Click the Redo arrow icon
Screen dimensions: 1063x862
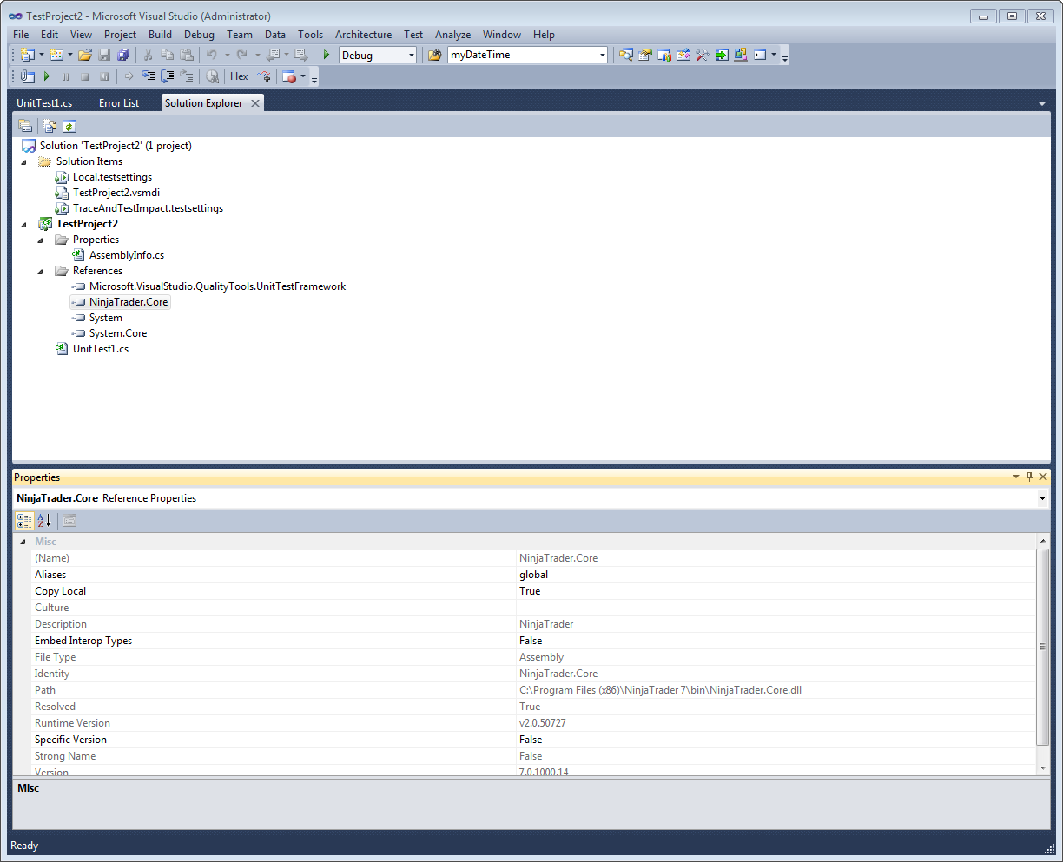242,55
